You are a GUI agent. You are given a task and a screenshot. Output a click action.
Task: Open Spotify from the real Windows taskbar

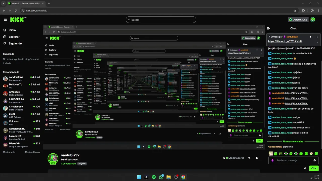pos(154,177)
